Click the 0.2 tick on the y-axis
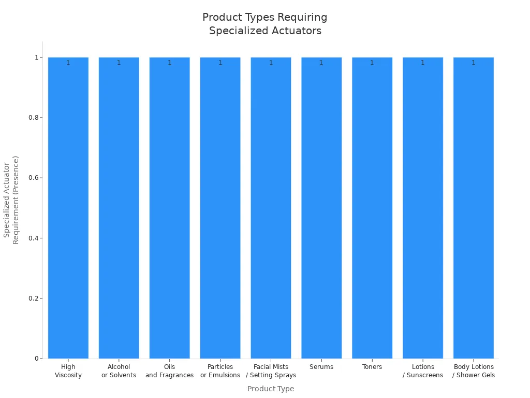 35,298
